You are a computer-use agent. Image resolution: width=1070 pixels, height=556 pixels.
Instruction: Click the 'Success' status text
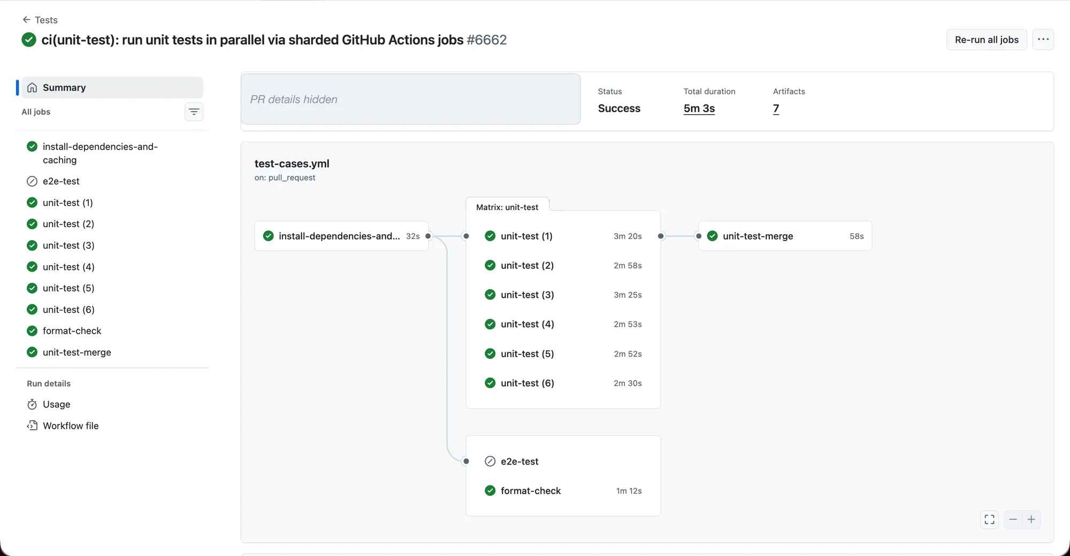(x=619, y=109)
